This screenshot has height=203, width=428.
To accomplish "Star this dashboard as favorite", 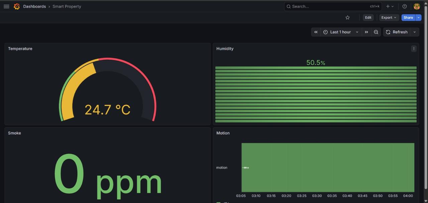I will pos(347,18).
